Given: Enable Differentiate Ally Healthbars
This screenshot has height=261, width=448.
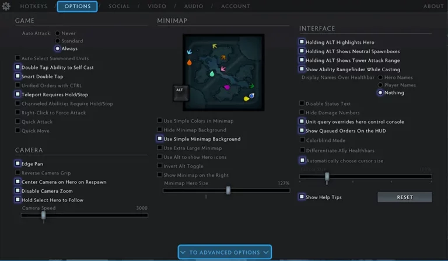Looking at the screenshot, I should coord(302,150).
